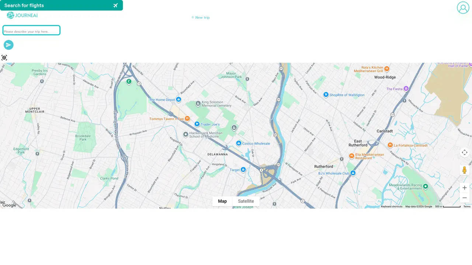The height and width of the screenshot is (265, 472).
Task: Click the 3D cube view icon
Action: pyautogui.click(x=4, y=58)
